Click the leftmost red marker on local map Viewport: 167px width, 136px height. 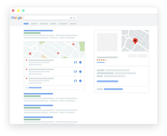click(x=30, y=54)
